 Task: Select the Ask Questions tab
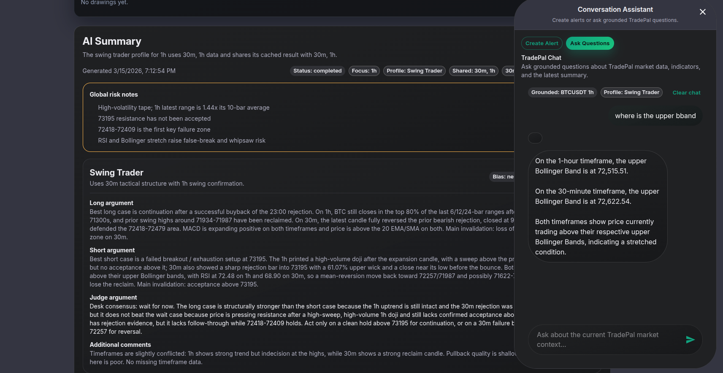pyautogui.click(x=590, y=43)
